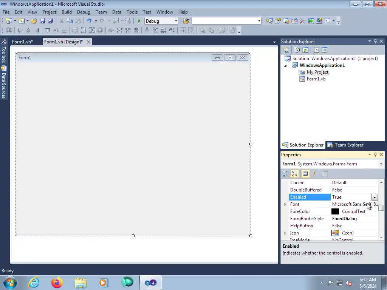
Task: Click View Designer icon in Solution Explorer
Action: click(325, 50)
